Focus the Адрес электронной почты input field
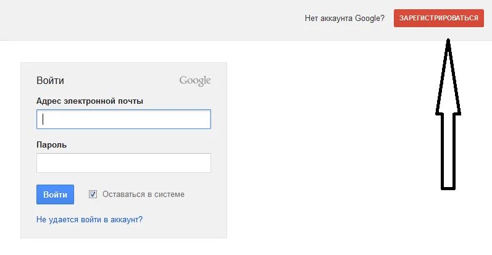 [x=123, y=119]
